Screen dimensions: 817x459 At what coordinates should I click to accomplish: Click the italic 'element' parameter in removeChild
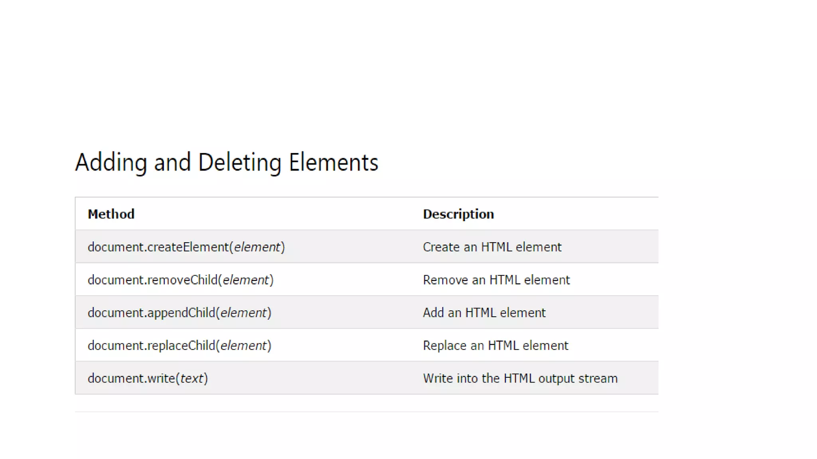coord(246,280)
